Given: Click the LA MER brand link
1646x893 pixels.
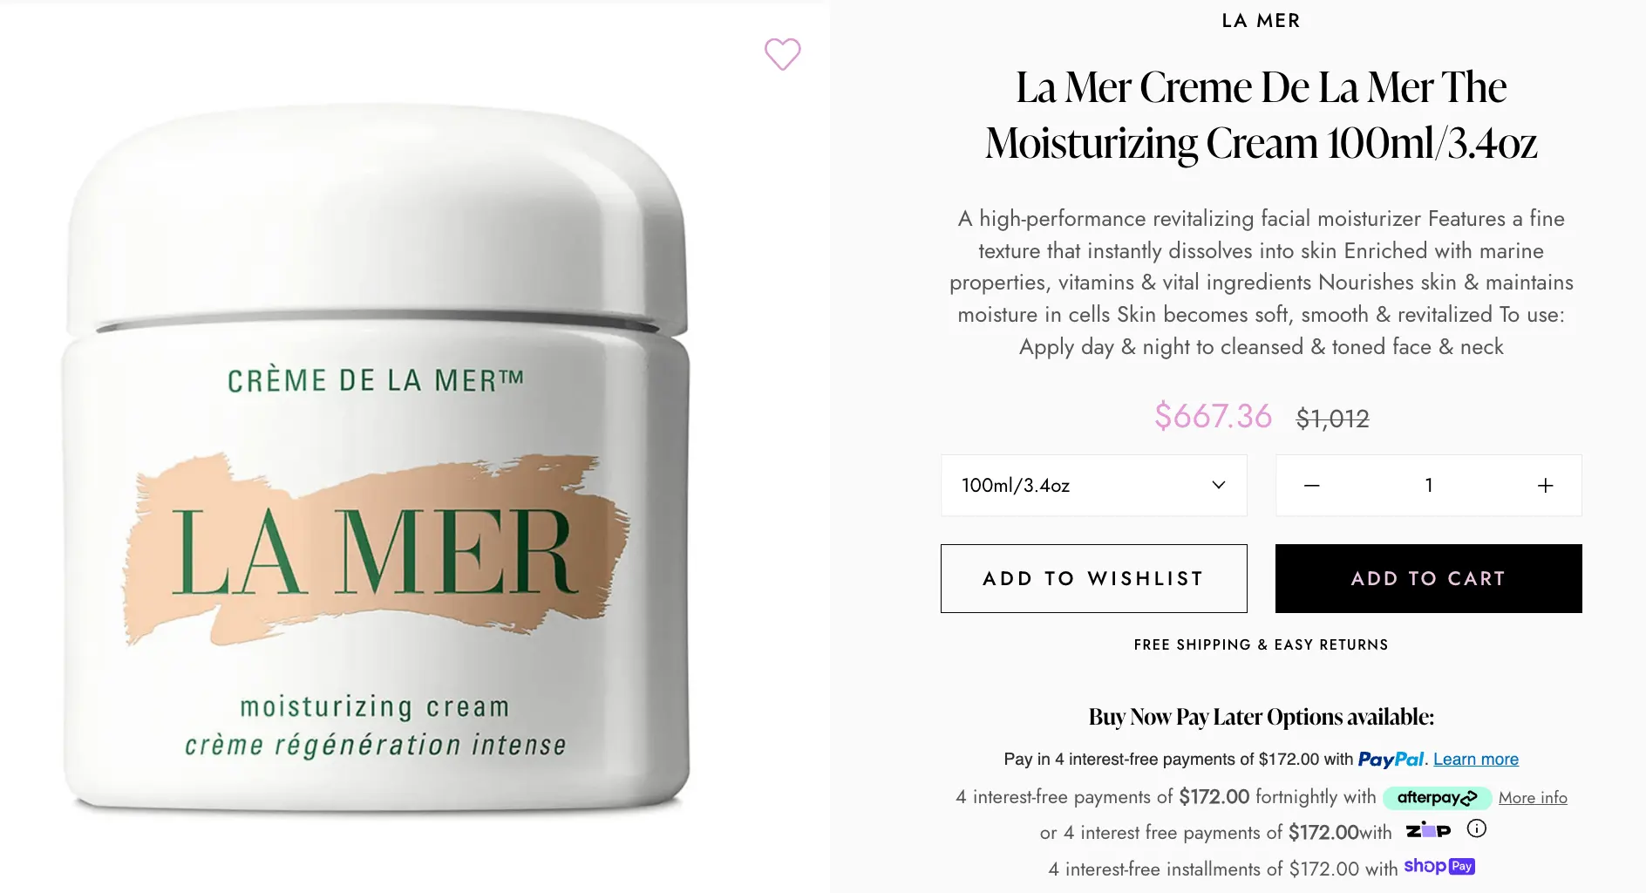Looking at the screenshot, I should (x=1262, y=21).
